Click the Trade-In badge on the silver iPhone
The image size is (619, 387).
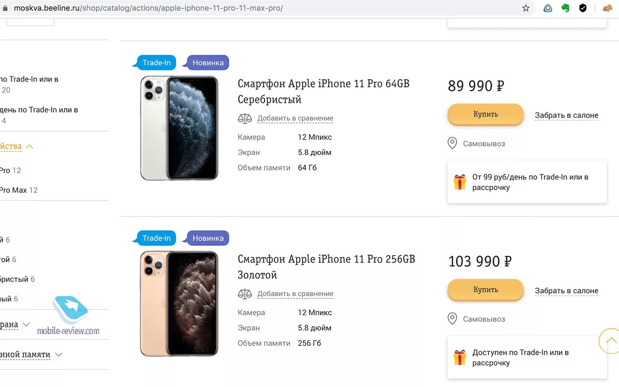click(156, 63)
